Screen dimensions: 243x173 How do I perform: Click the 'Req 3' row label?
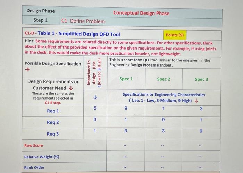[53, 134]
